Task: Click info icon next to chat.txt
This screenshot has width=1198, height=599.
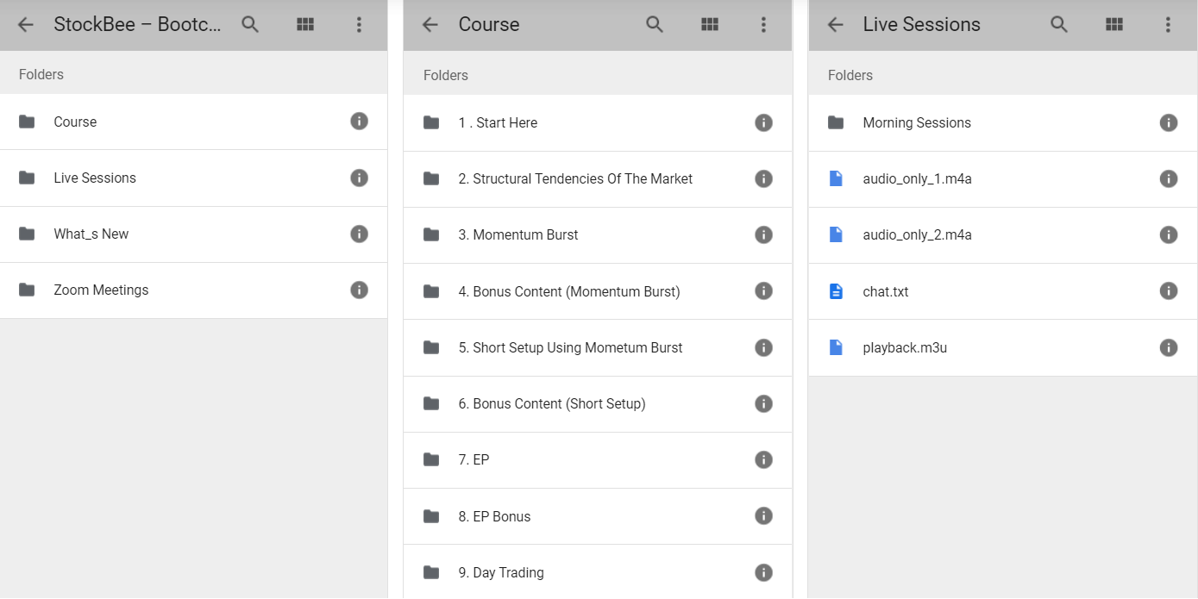Action: 1168,291
